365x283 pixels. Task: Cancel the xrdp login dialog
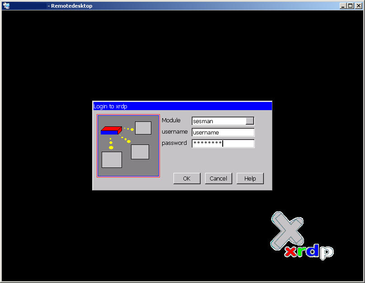218,178
